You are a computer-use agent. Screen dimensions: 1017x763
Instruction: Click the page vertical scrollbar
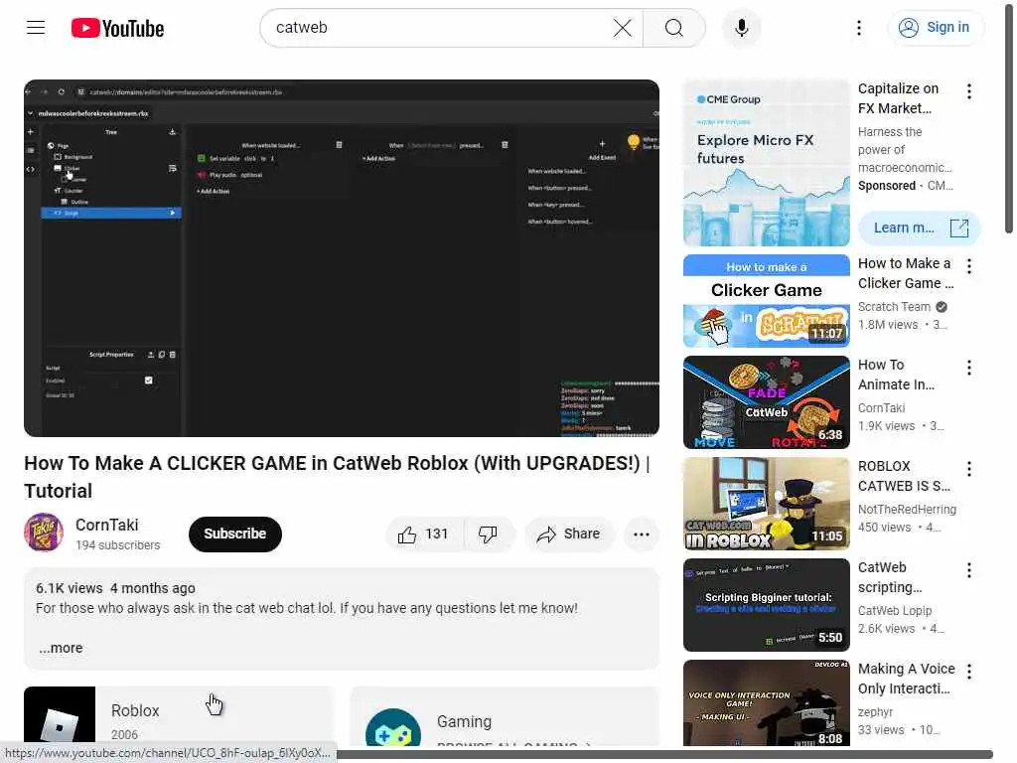click(x=1009, y=119)
